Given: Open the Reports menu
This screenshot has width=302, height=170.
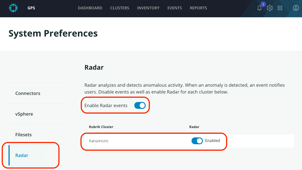Looking at the screenshot, I should (198, 8).
